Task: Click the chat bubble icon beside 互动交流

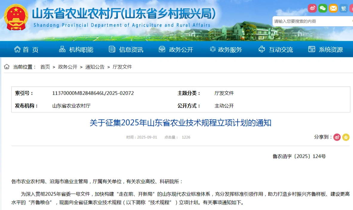Action: [262, 49]
